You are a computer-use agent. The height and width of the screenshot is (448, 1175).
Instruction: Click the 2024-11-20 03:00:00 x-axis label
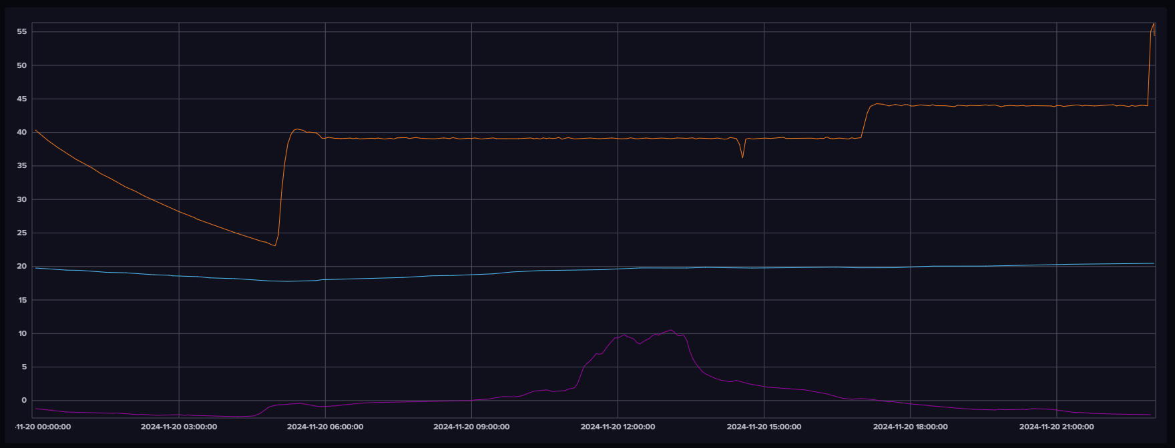178,427
